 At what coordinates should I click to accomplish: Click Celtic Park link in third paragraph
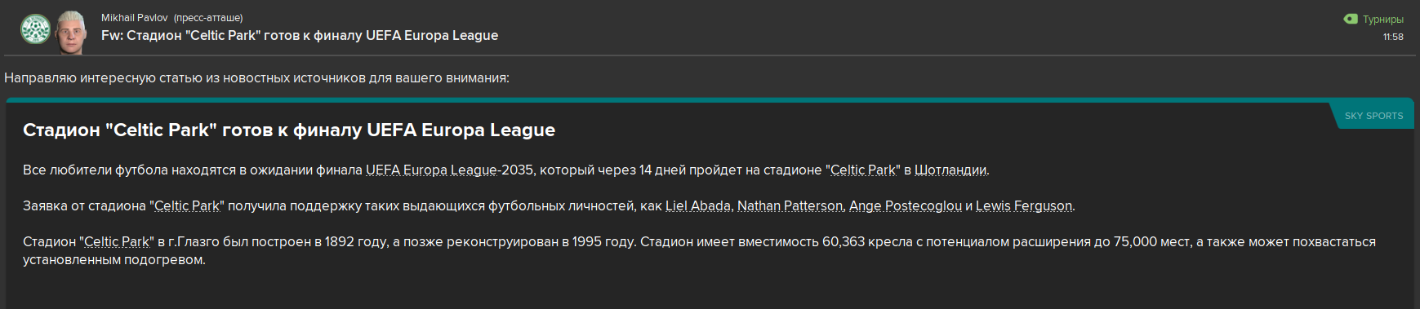[x=117, y=242]
